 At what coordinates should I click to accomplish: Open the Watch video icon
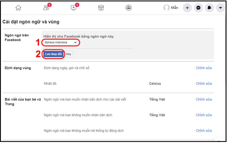(74, 8)
